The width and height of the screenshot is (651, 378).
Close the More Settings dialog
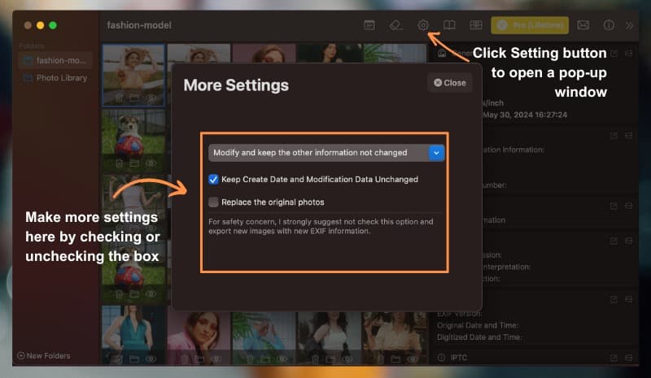(450, 83)
